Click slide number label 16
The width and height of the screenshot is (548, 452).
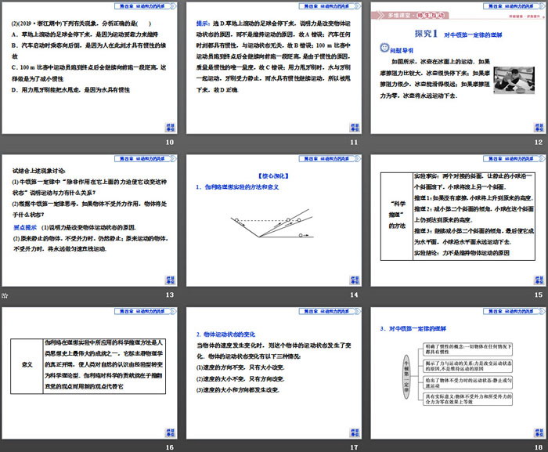pos(170,447)
